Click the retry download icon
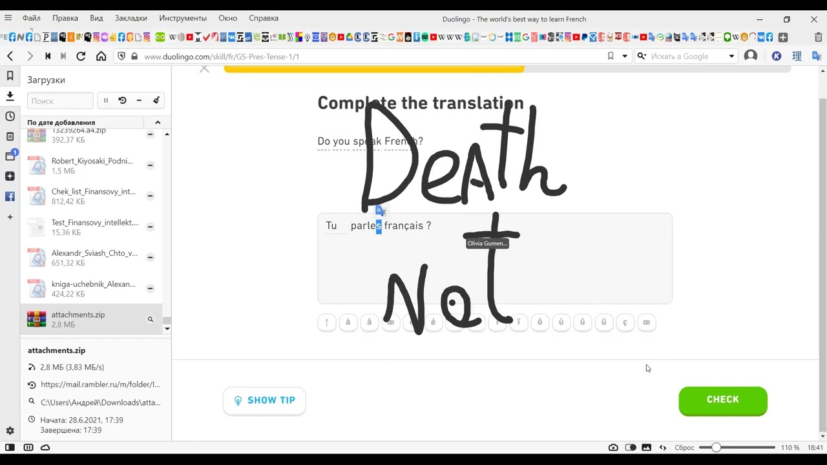Image resolution: width=827 pixels, height=465 pixels. [122, 101]
